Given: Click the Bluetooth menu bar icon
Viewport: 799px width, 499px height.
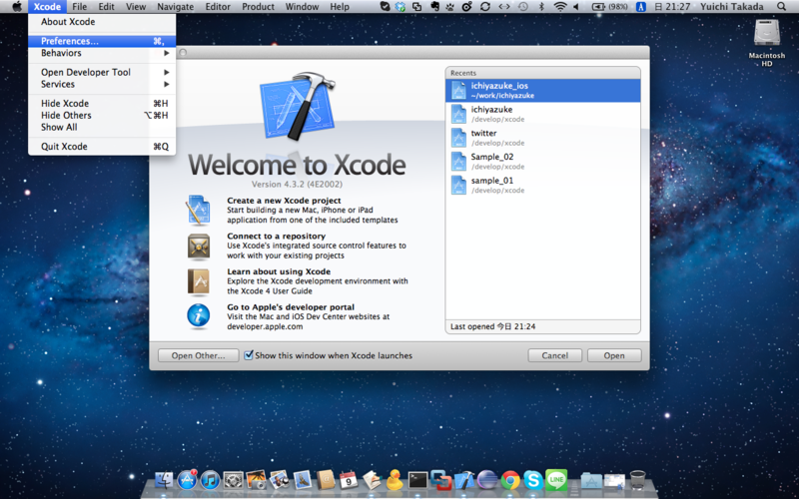Looking at the screenshot, I should click(541, 7).
